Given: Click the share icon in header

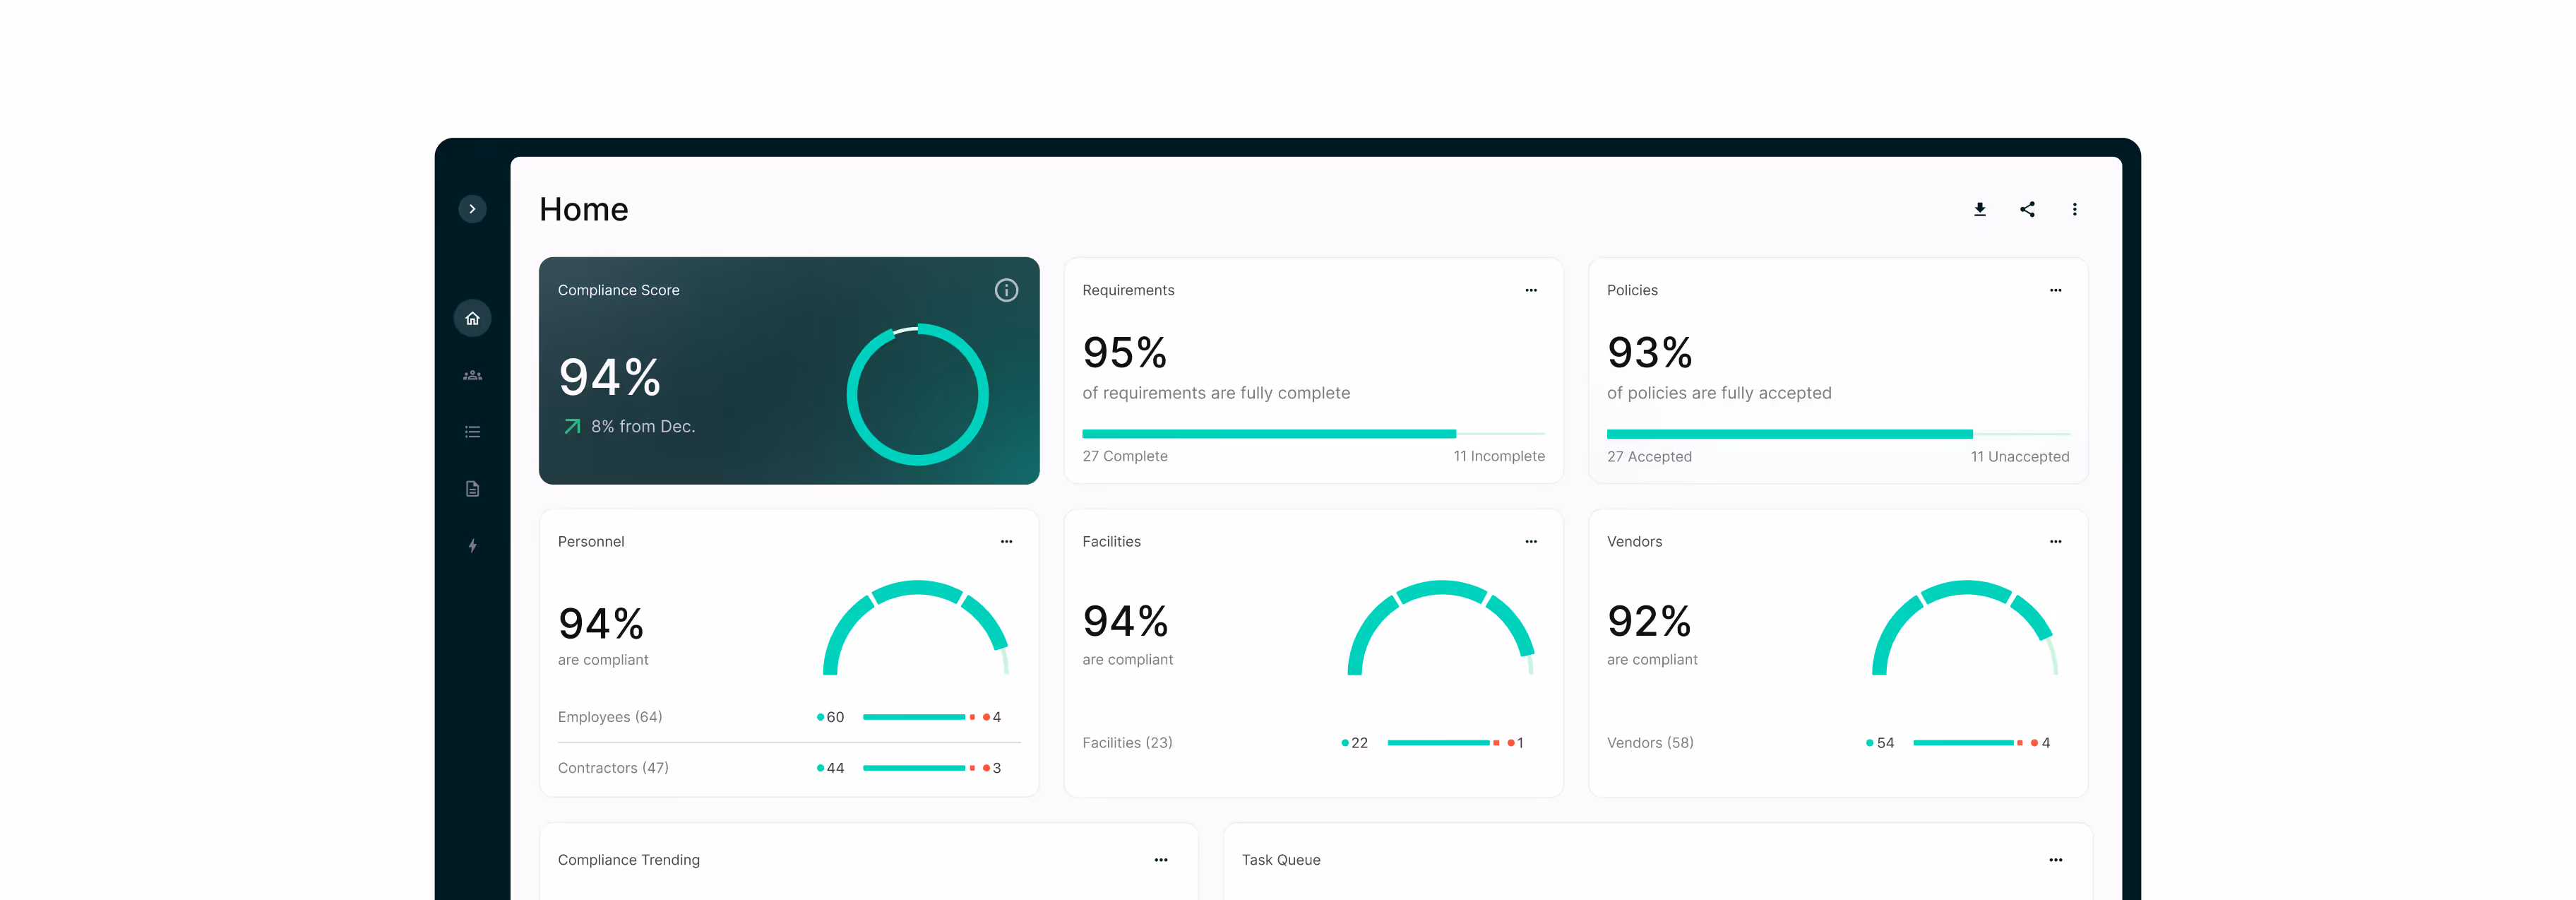Looking at the screenshot, I should click(x=2027, y=209).
